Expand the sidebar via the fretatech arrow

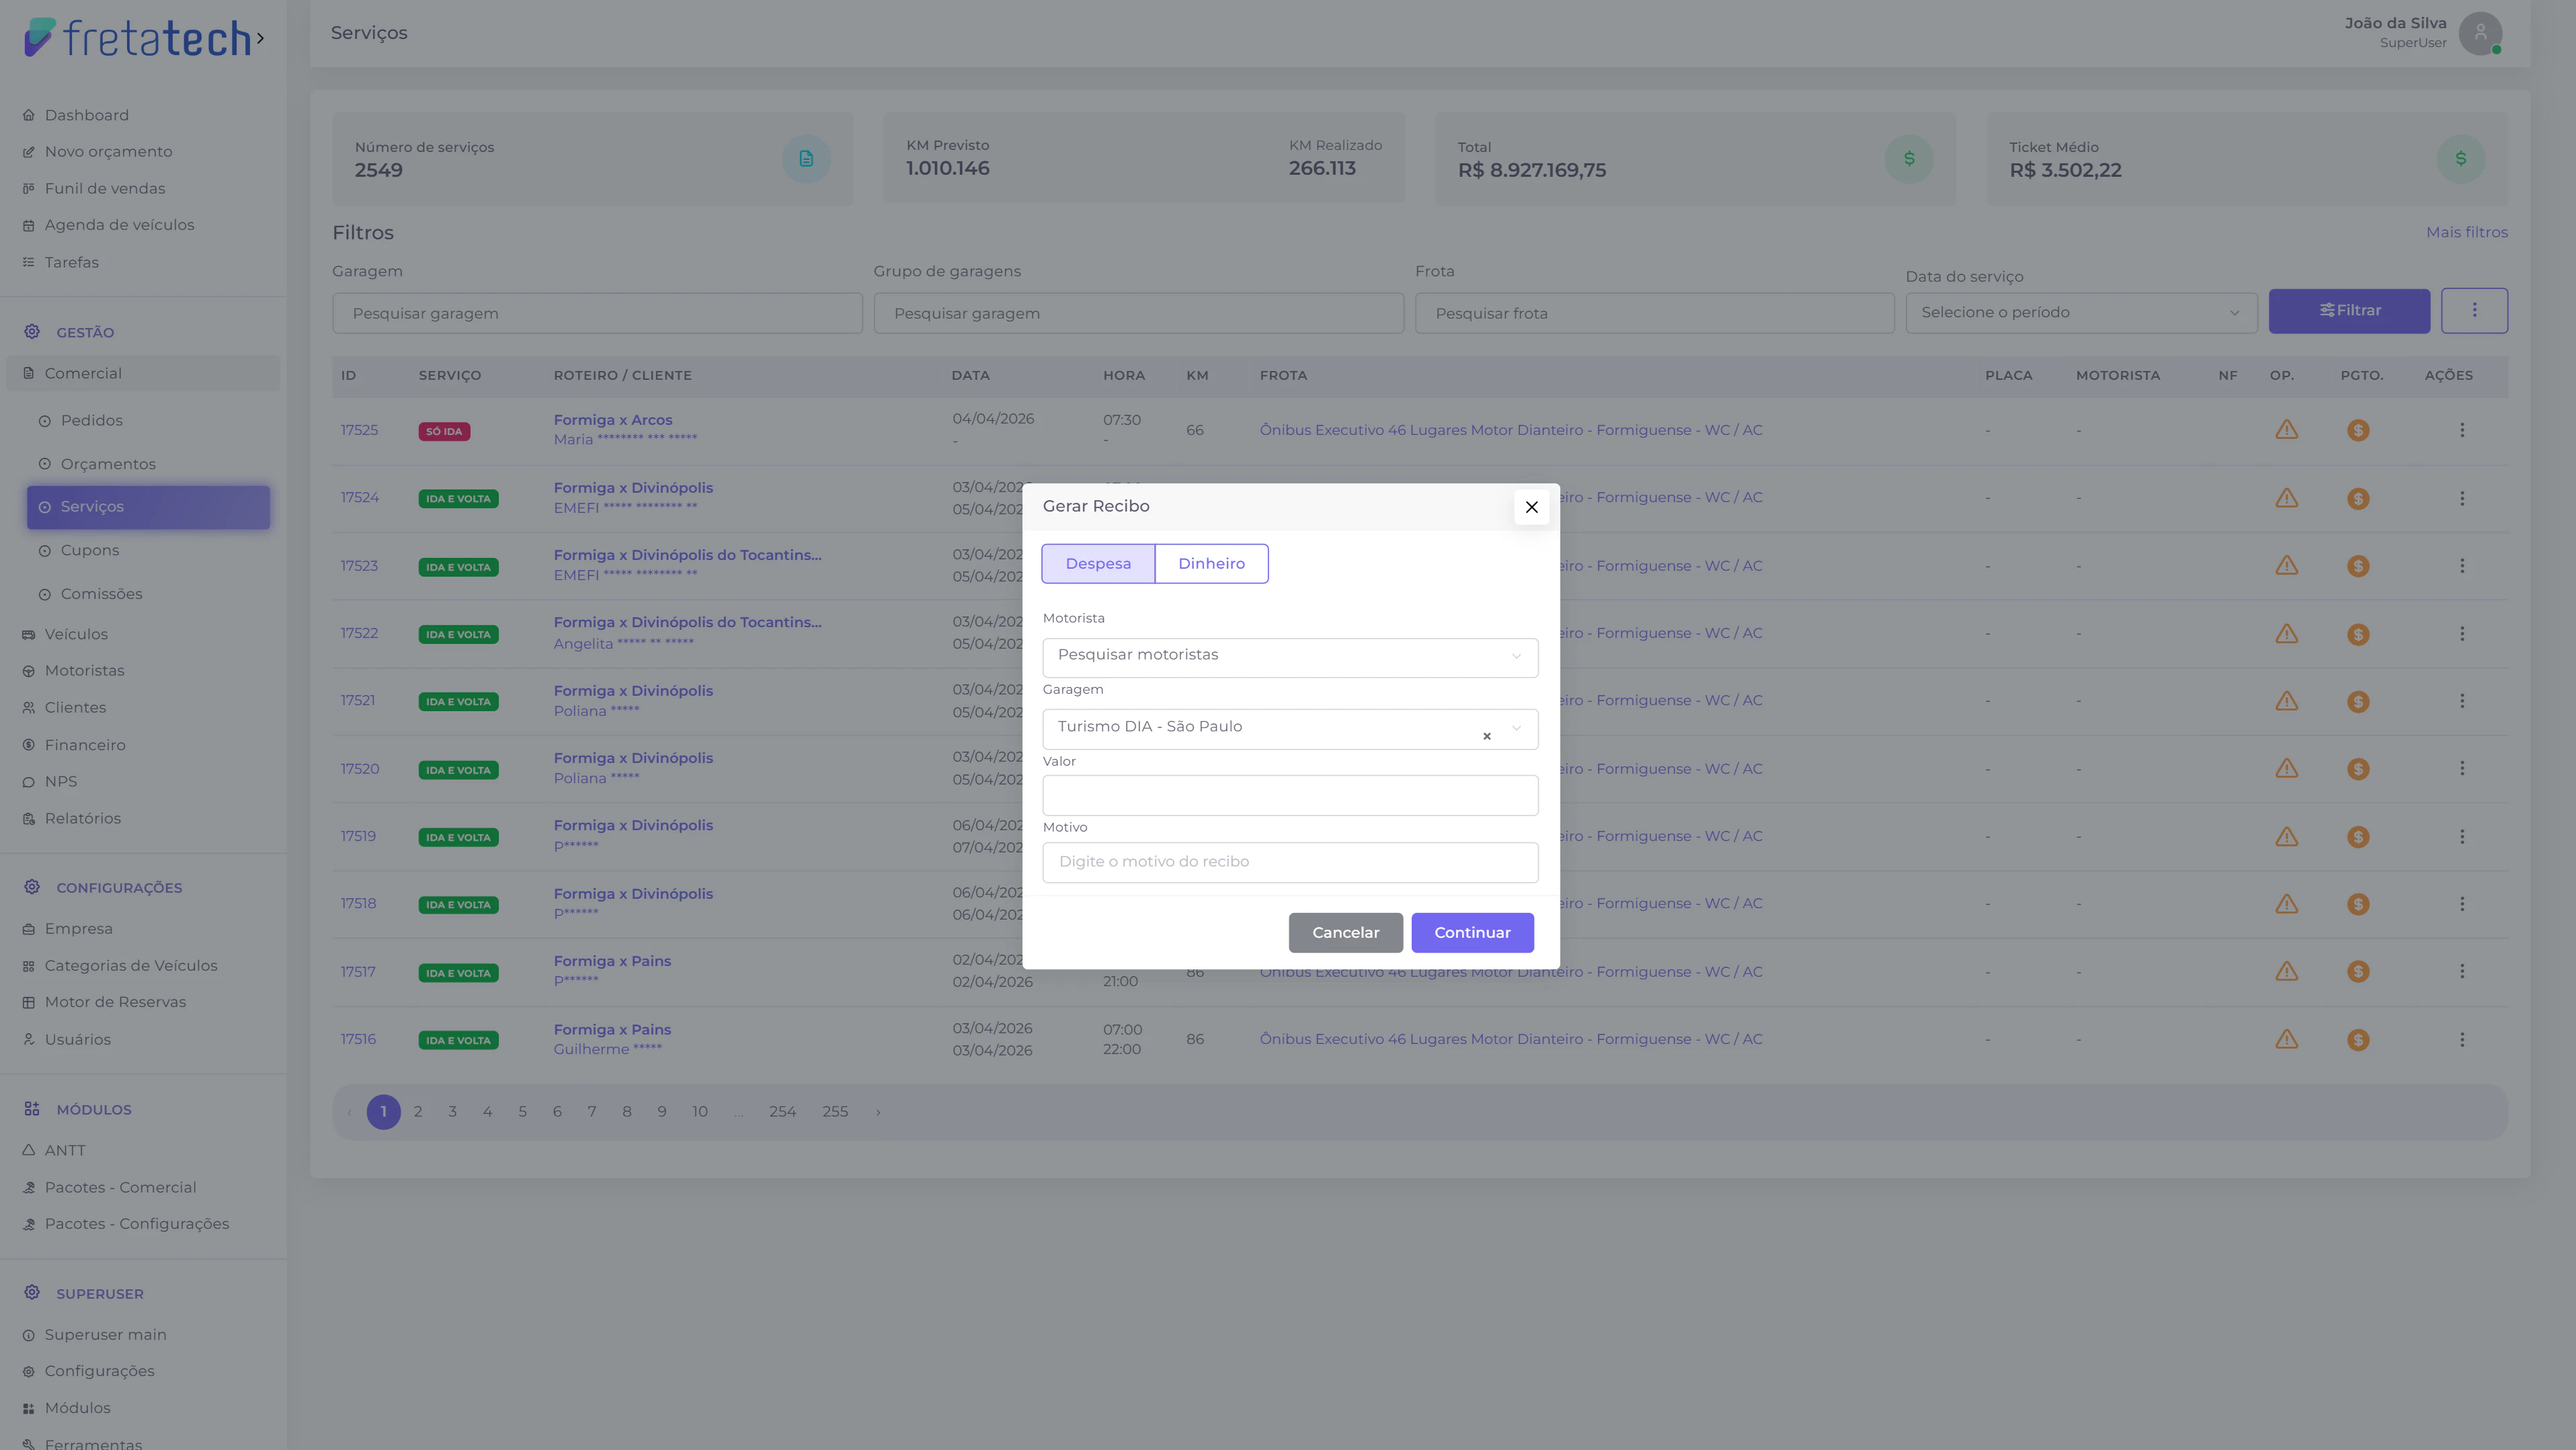click(x=260, y=39)
